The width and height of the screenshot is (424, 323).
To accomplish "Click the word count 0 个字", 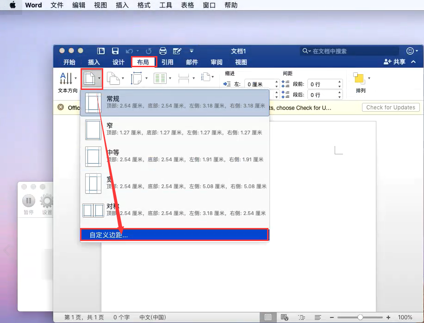I will 121,317.
